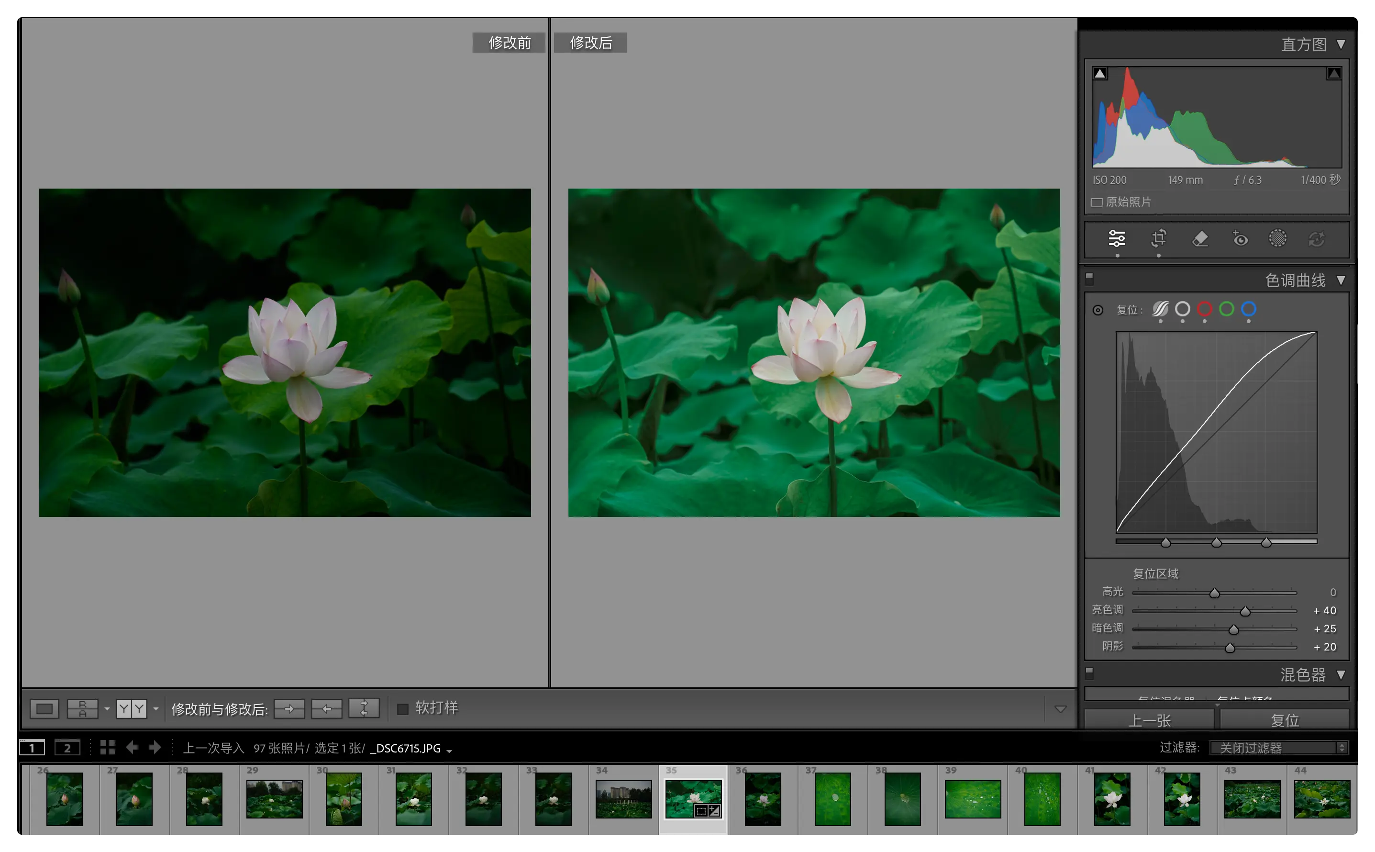This screenshot has width=1375, height=852.
Task: Select filmstrip thumbnail number 34
Action: [623, 798]
